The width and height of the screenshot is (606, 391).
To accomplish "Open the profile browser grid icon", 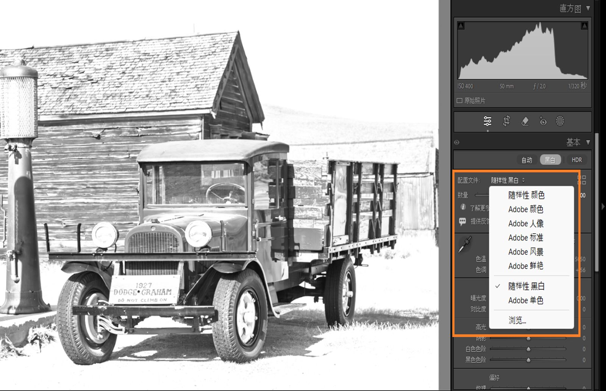I will pos(581,180).
